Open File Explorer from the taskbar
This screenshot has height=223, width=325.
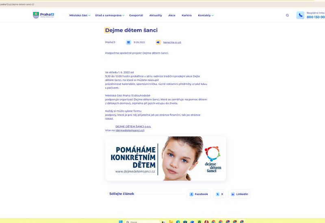click(x=171, y=222)
